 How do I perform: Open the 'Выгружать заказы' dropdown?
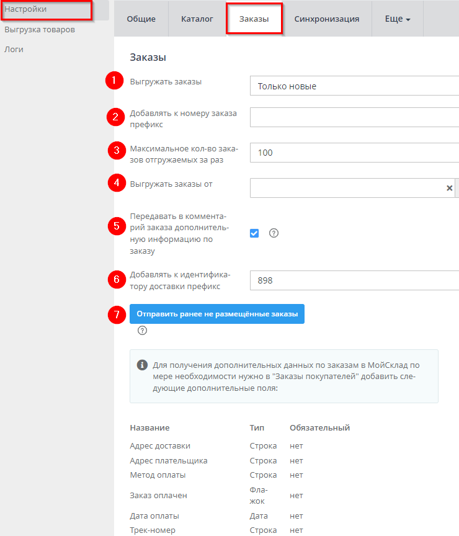(354, 86)
